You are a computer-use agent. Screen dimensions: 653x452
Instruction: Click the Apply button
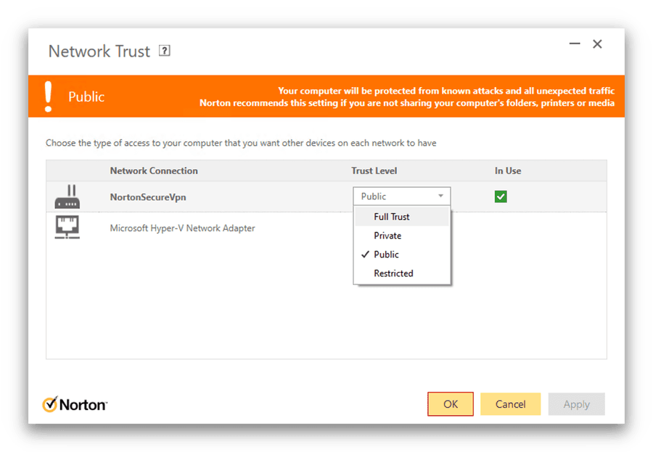(x=576, y=404)
